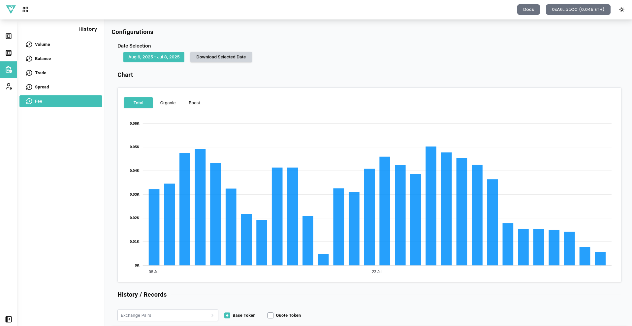Expand the Exchange Pairs dropdown arrow
Screen dimensions: 632x326
[x=212, y=315]
